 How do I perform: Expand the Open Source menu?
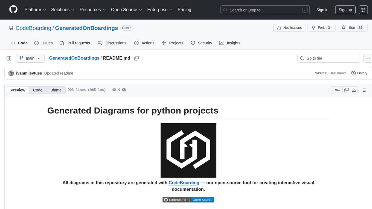pos(126,10)
